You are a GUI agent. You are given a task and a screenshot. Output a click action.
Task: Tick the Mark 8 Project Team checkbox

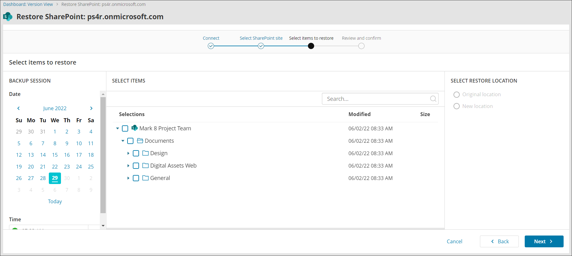(x=125, y=128)
